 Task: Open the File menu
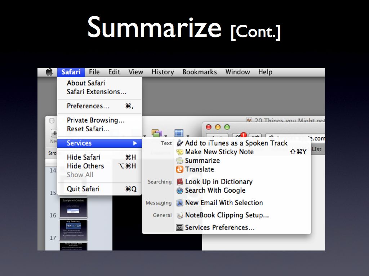click(x=94, y=72)
